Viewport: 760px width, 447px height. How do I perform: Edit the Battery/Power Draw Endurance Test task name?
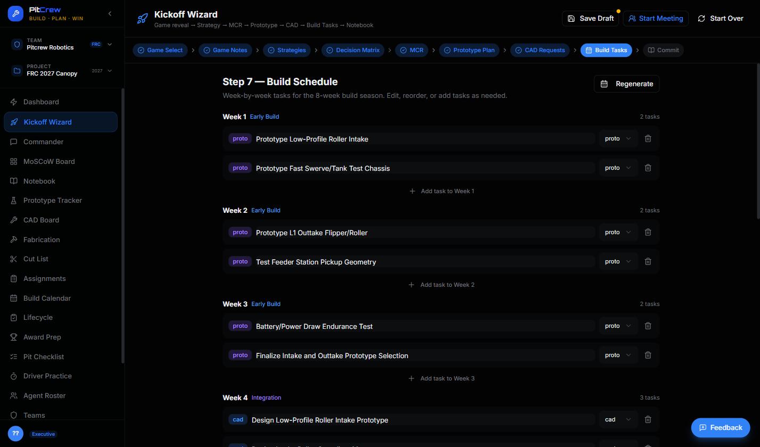pos(425,326)
